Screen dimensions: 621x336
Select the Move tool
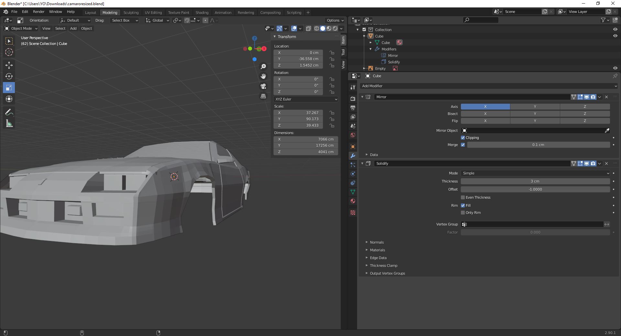point(9,65)
